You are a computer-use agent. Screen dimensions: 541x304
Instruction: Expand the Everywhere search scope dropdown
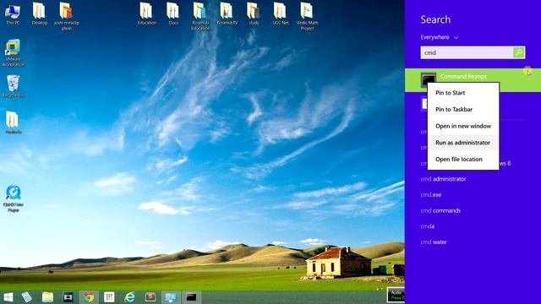point(440,37)
